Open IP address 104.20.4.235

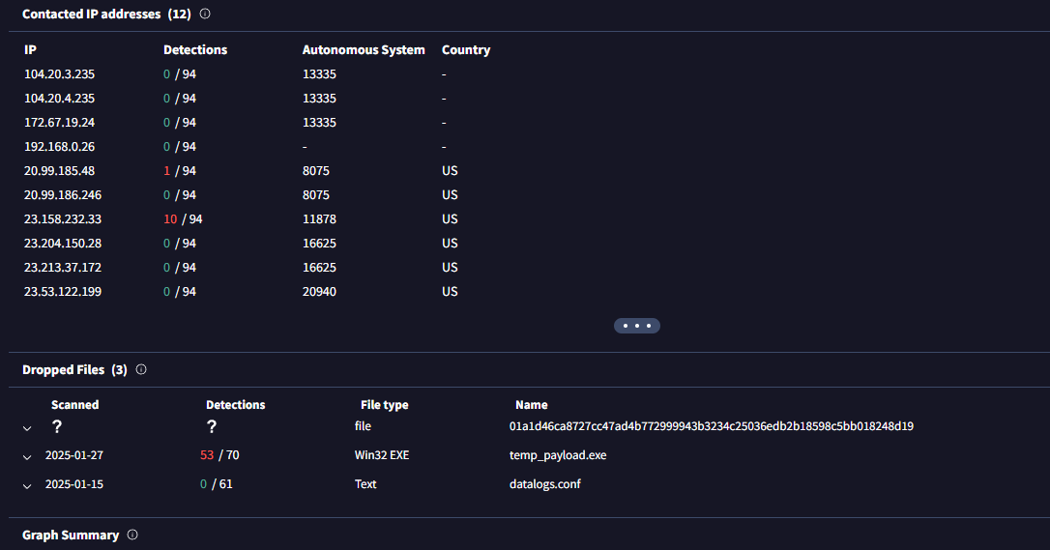pyautogui.click(x=60, y=99)
